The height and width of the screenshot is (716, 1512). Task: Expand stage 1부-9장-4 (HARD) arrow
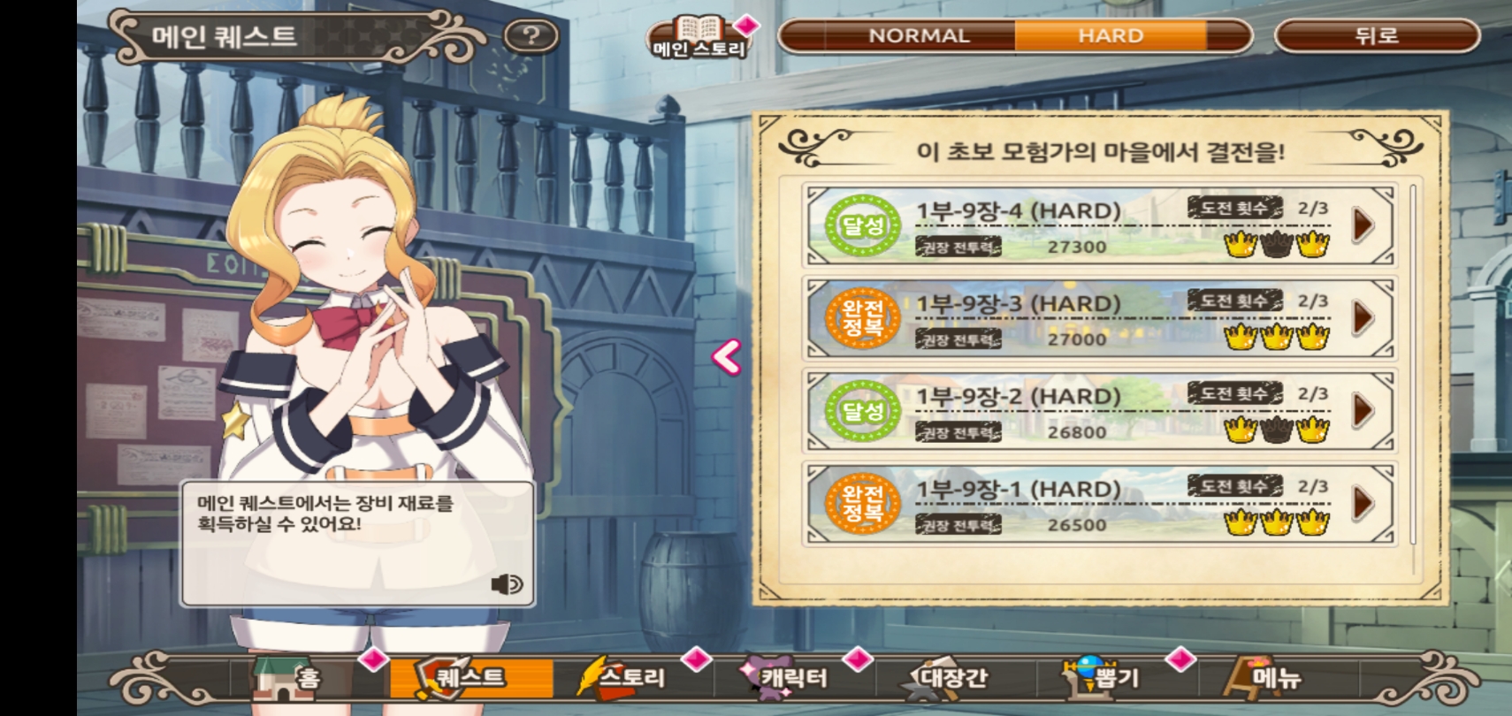point(1363,225)
